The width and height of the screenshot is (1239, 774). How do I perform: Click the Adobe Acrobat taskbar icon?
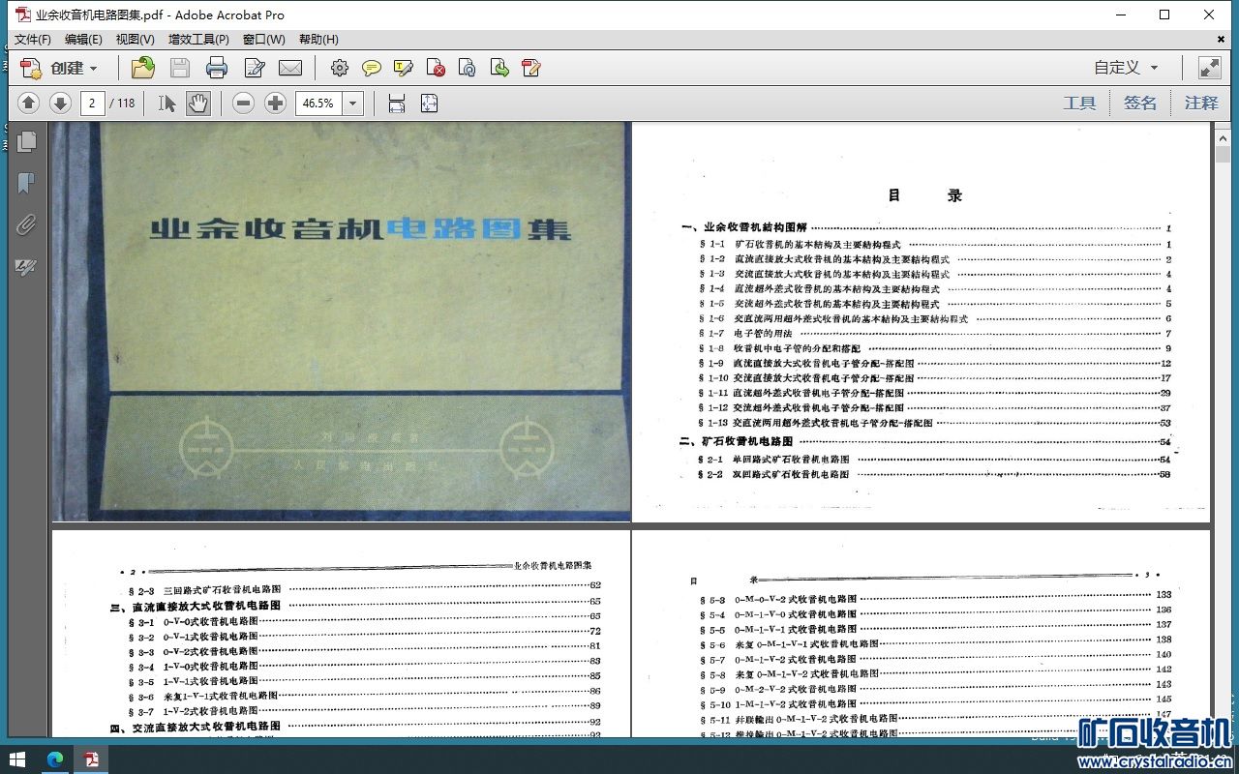tap(91, 759)
